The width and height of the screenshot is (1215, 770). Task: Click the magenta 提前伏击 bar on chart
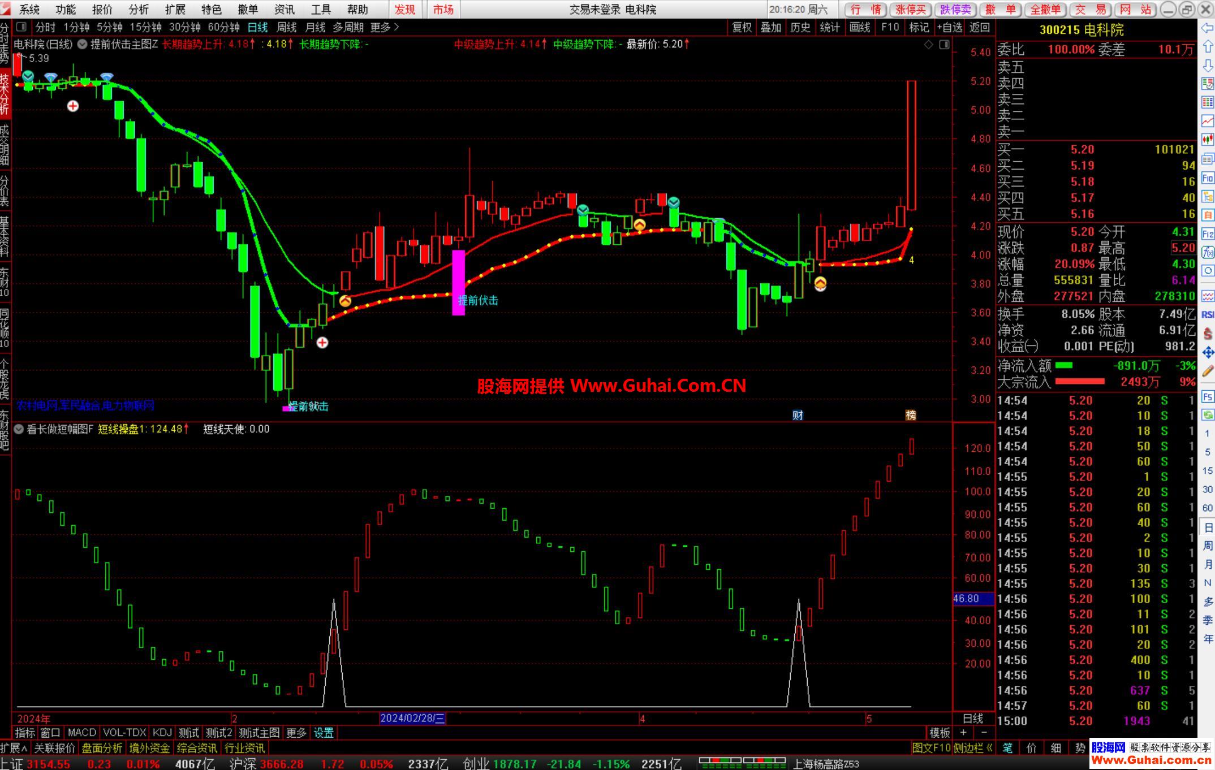coord(459,283)
